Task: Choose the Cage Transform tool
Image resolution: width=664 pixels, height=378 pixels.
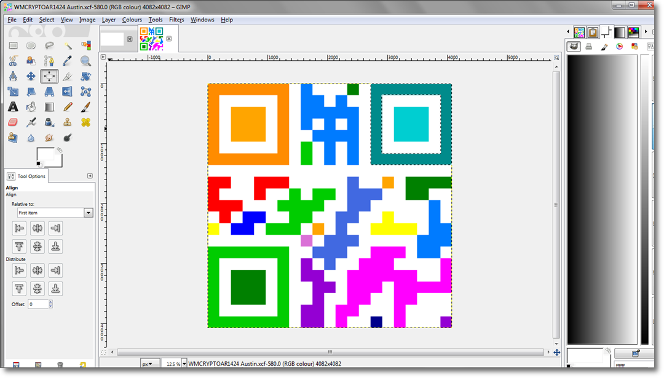Action: pos(85,92)
